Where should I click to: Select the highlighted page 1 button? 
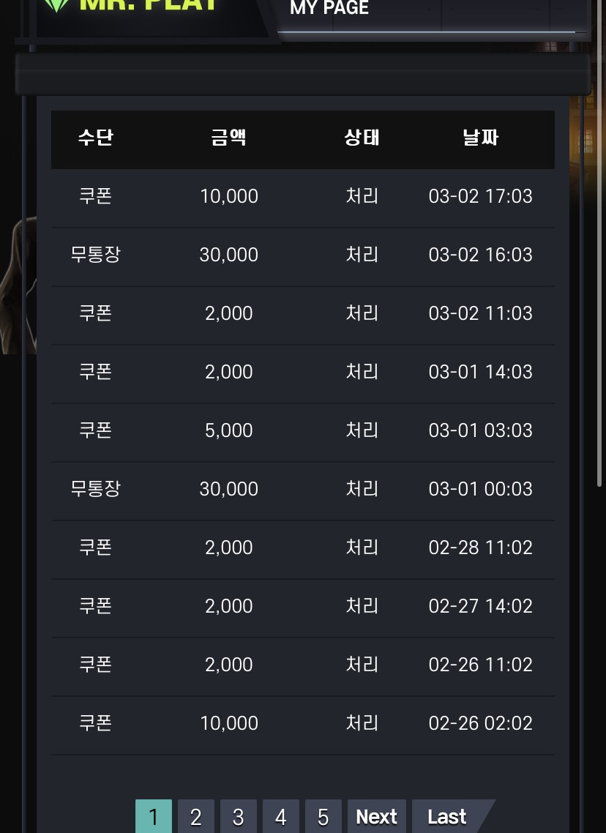[x=154, y=816]
